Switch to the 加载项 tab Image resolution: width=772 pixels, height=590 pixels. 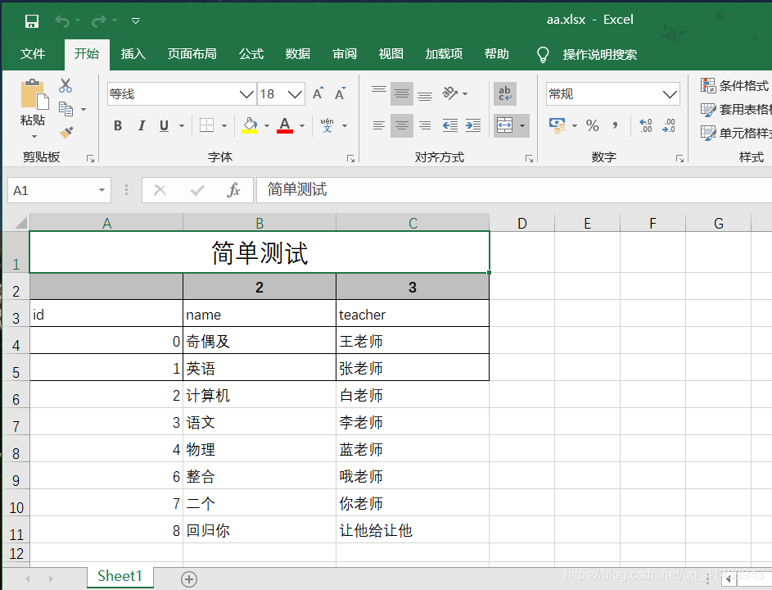pos(444,54)
